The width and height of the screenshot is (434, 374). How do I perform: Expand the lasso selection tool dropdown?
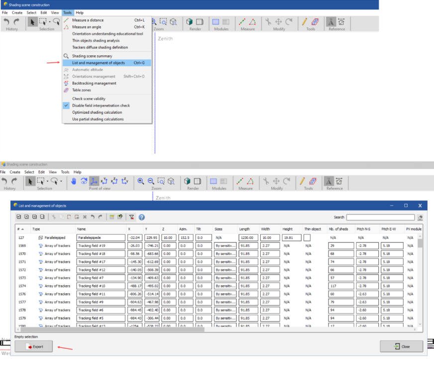click(x=61, y=182)
